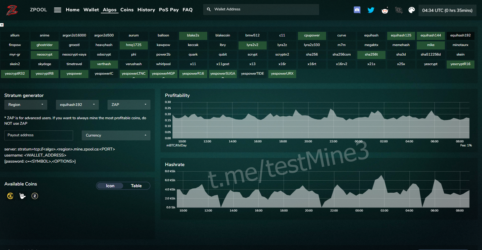Click the UTC time display
Image resolution: width=482 pixels, height=250 pixels.
click(447, 10)
